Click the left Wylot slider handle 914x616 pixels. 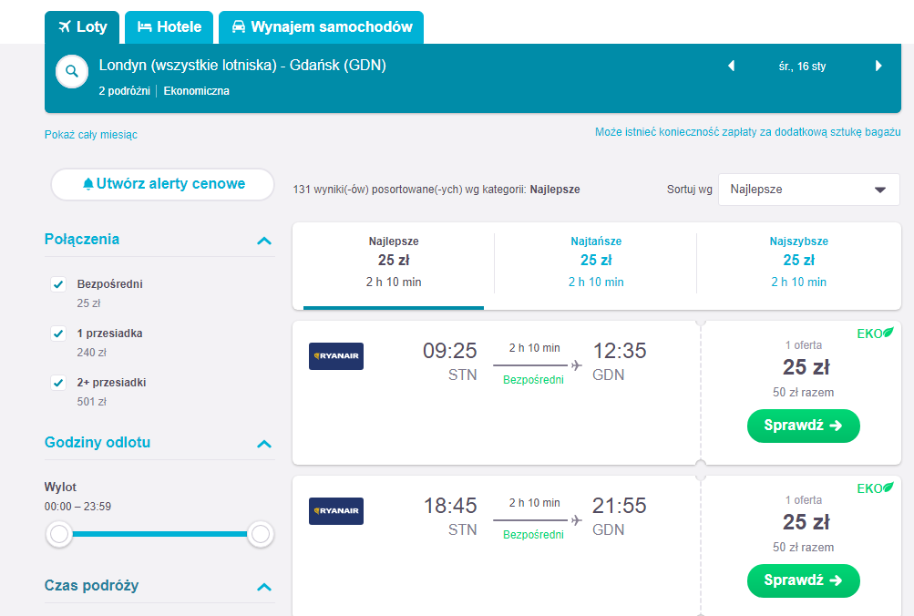pos(59,534)
